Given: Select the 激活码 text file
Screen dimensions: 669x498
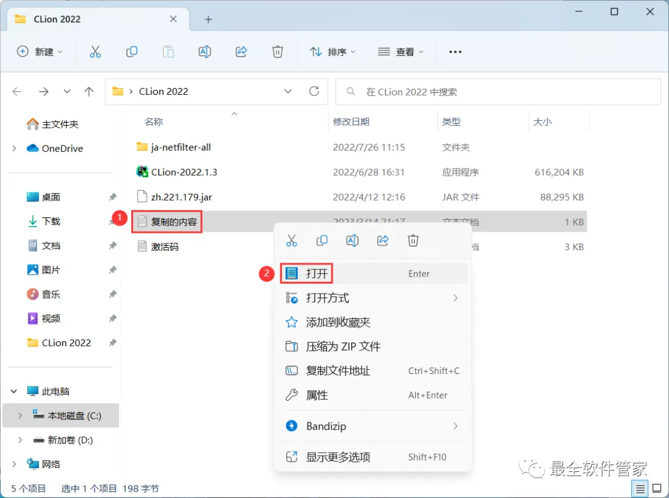Looking at the screenshot, I should [164, 247].
